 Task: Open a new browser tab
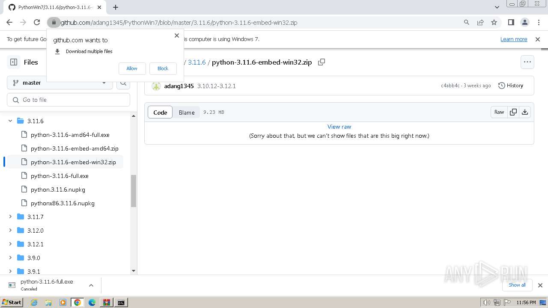[116, 7]
